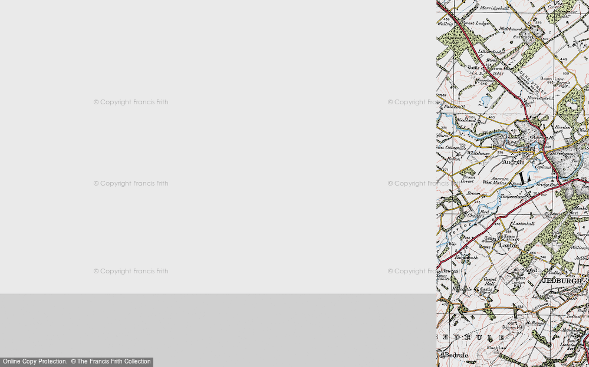This screenshot has height=367, width=589.
Task: Click the spaced BEDRULE parish lettering
Action: 471,337
